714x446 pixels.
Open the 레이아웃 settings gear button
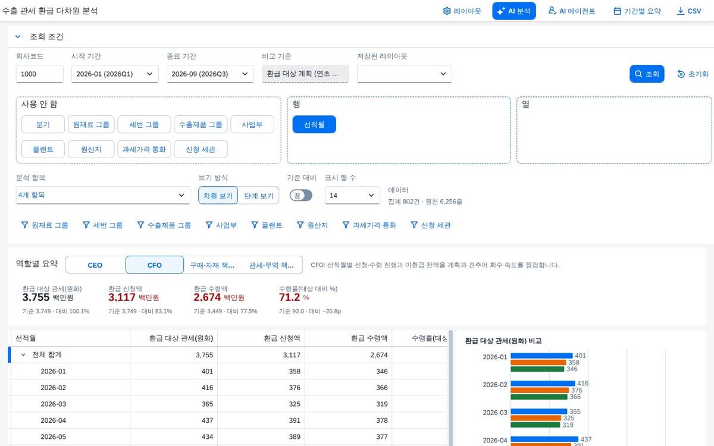[x=462, y=11]
